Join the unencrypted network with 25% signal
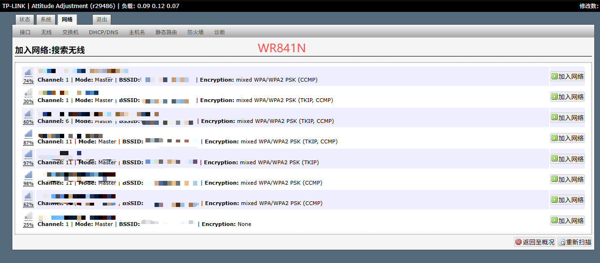The height and width of the screenshot is (263, 600). tap(567, 220)
